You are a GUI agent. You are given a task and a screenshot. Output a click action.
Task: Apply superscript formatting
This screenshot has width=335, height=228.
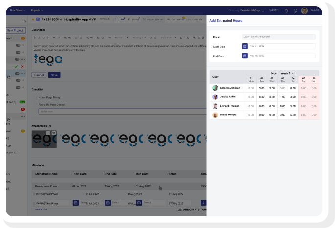point(91,38)
